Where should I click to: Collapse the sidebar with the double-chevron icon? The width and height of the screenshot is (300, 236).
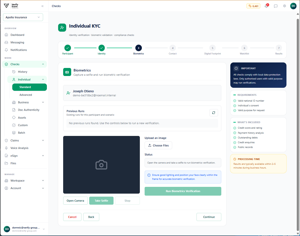coord(42,6)
